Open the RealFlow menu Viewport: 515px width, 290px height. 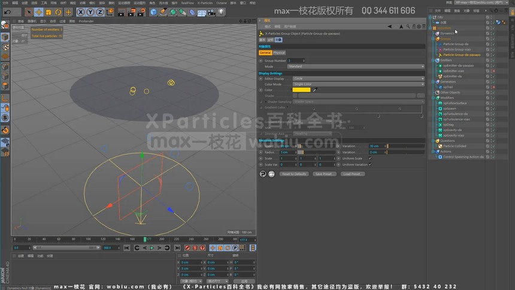click(187, 3)
